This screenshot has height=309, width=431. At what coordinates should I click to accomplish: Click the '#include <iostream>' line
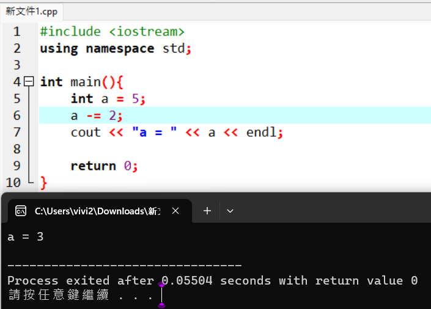112,32
